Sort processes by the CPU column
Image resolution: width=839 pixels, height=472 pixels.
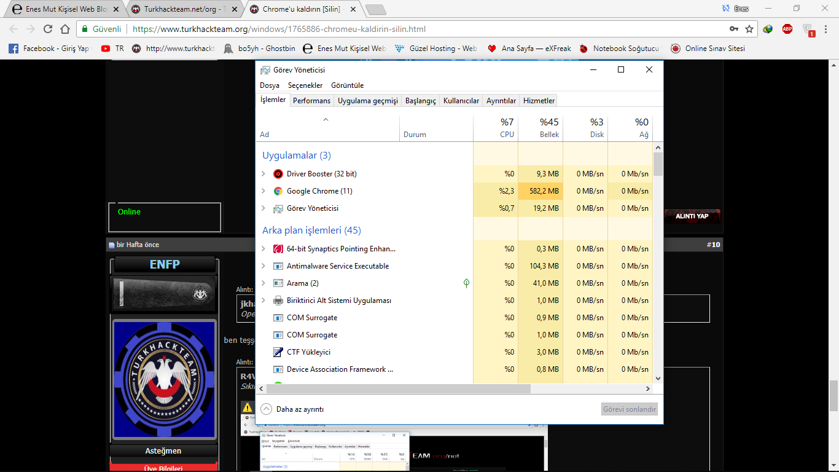pyautogui.click(x=496, y=128)
